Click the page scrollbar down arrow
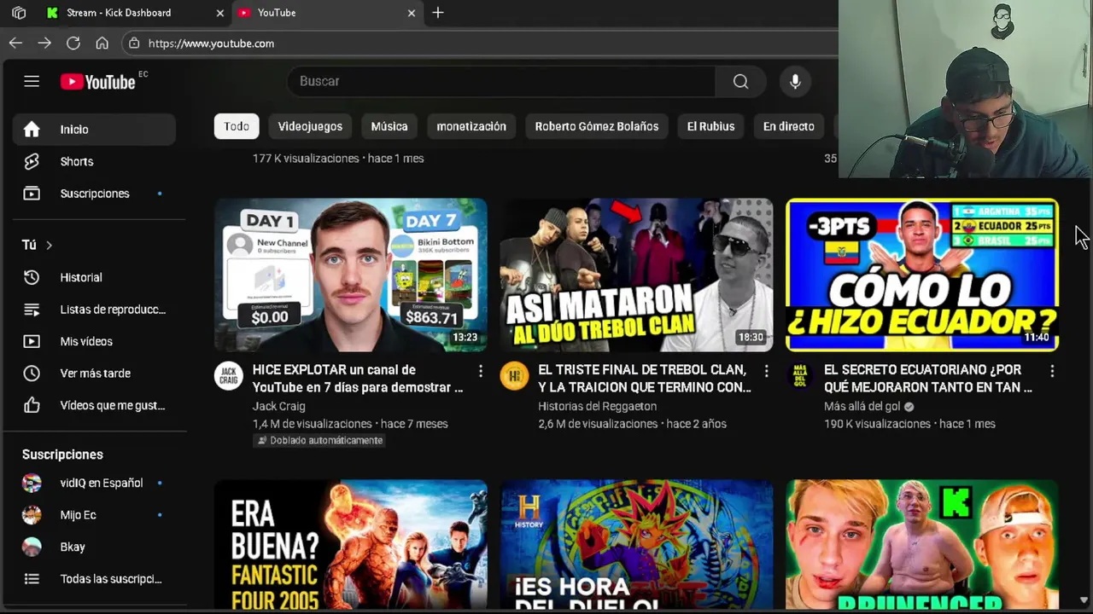Image resolution: width=1093 pixels, height=614 pixels. click(x=1084, y=600)
